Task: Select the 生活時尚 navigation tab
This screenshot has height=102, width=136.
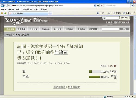Action: click(69, 29)
